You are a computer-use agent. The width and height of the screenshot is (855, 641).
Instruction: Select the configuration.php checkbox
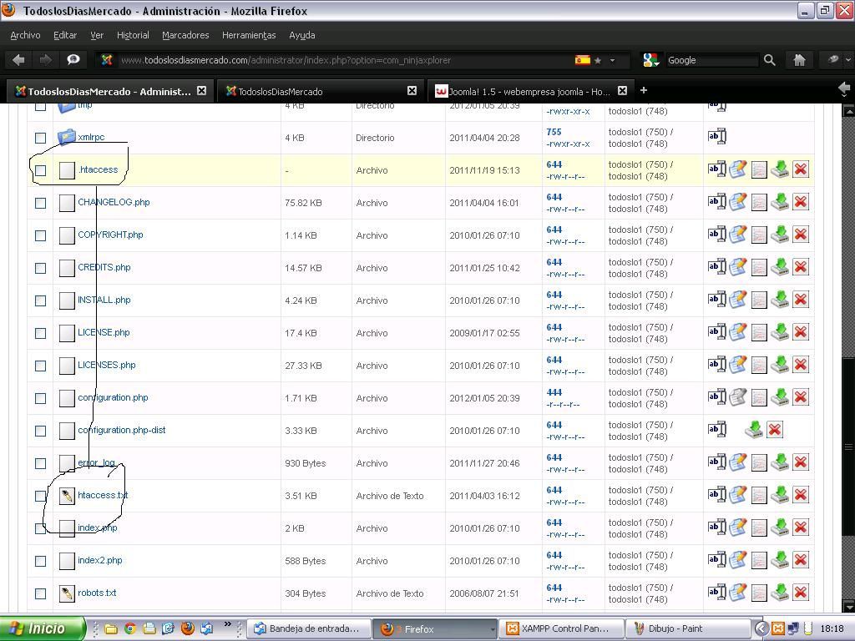(40, 398)
